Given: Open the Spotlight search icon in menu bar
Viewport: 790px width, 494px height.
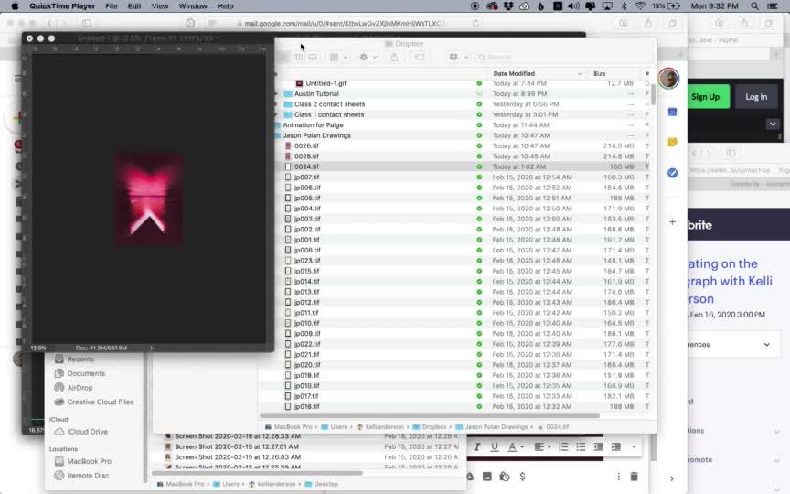Looking at the screenshot, I should pyautogui.click(x=754, y=6).
